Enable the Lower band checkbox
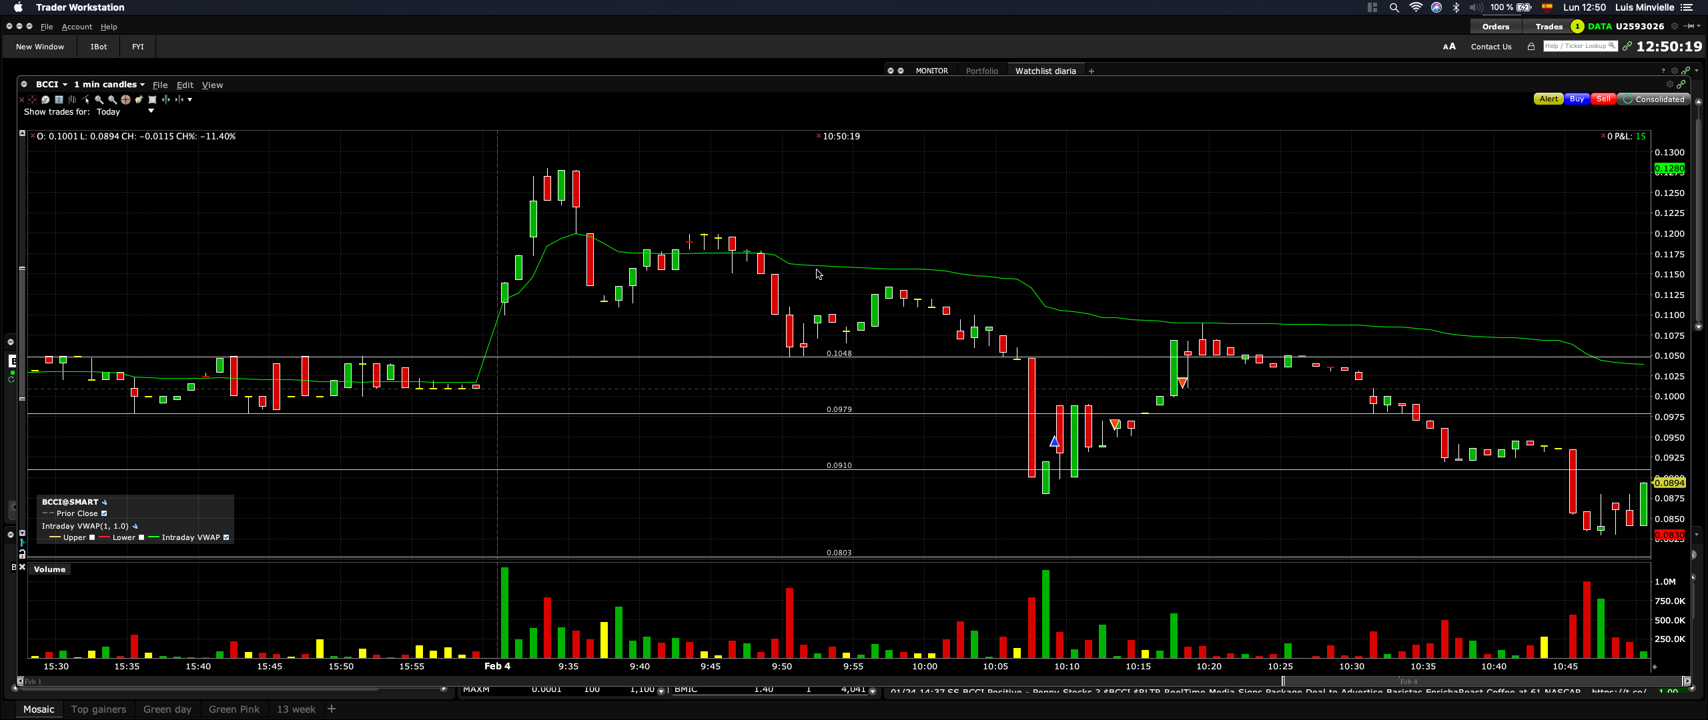This screenshot has height=720, width=1708. tap(141, 537)
